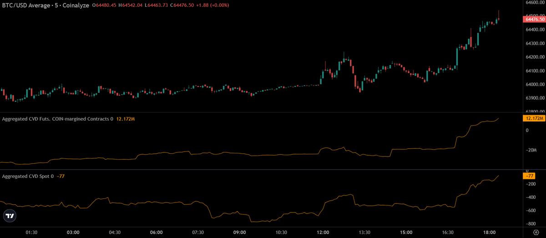The height and width of the screenshot is (238, 546).
Task: Click the 64200.00 price axis label
Action: coord(536,57)
